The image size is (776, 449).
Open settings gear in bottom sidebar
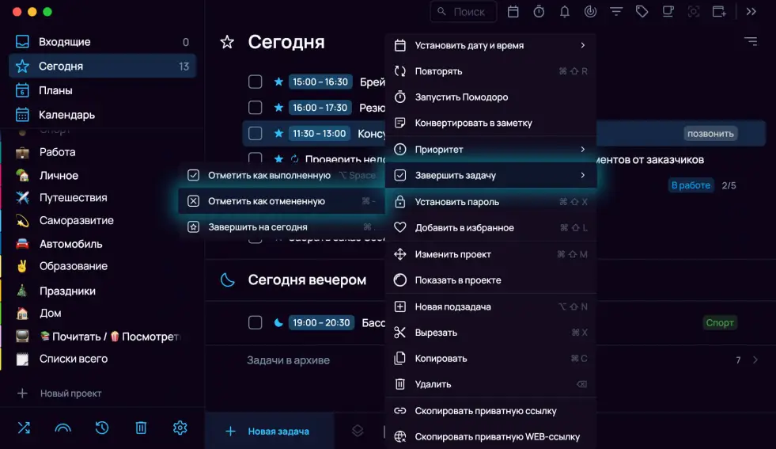180,428
